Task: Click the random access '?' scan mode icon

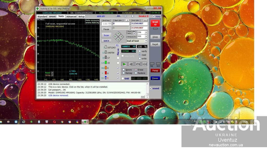Action: click(x=138, y=64)
